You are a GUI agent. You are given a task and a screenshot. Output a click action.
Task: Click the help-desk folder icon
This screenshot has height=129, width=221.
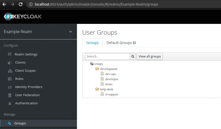tap(97, 89)
